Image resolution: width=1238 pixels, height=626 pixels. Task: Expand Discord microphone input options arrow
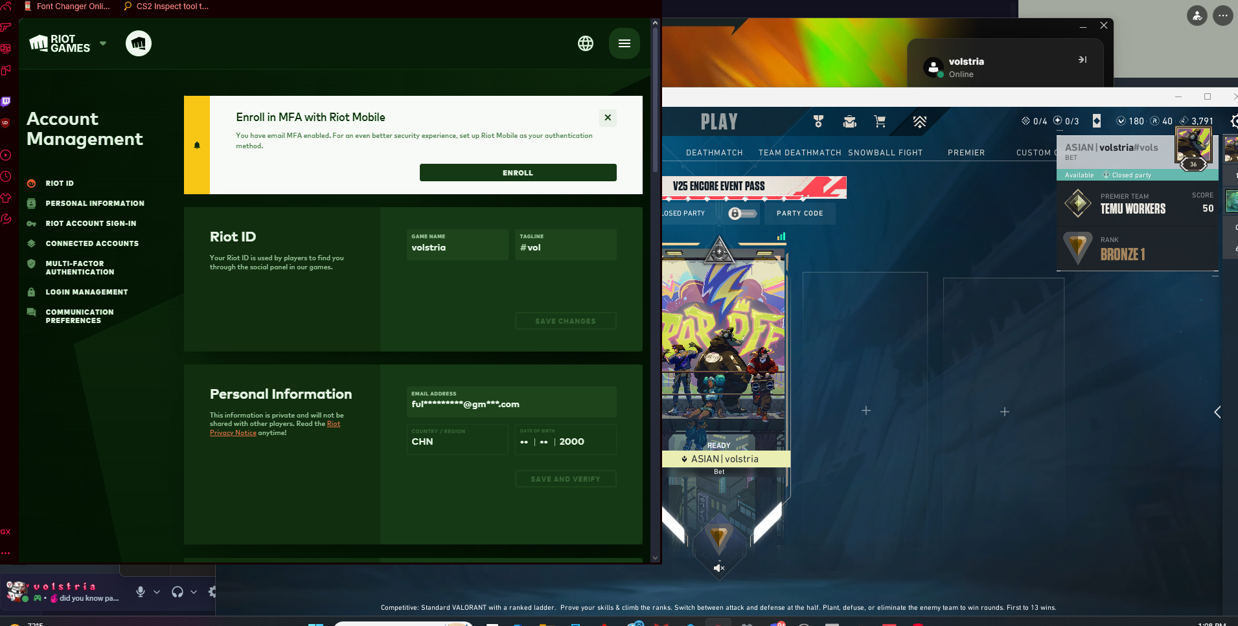[157, 592]
